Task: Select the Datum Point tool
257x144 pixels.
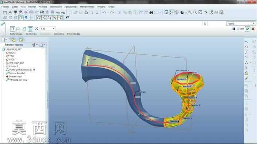Action: (x=246, y=63)
